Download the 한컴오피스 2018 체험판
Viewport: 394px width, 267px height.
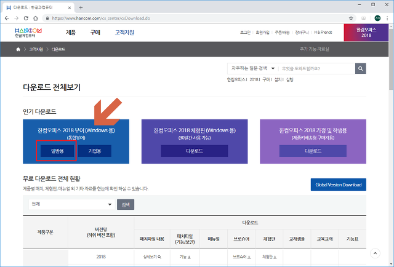(x=195, y=151)
